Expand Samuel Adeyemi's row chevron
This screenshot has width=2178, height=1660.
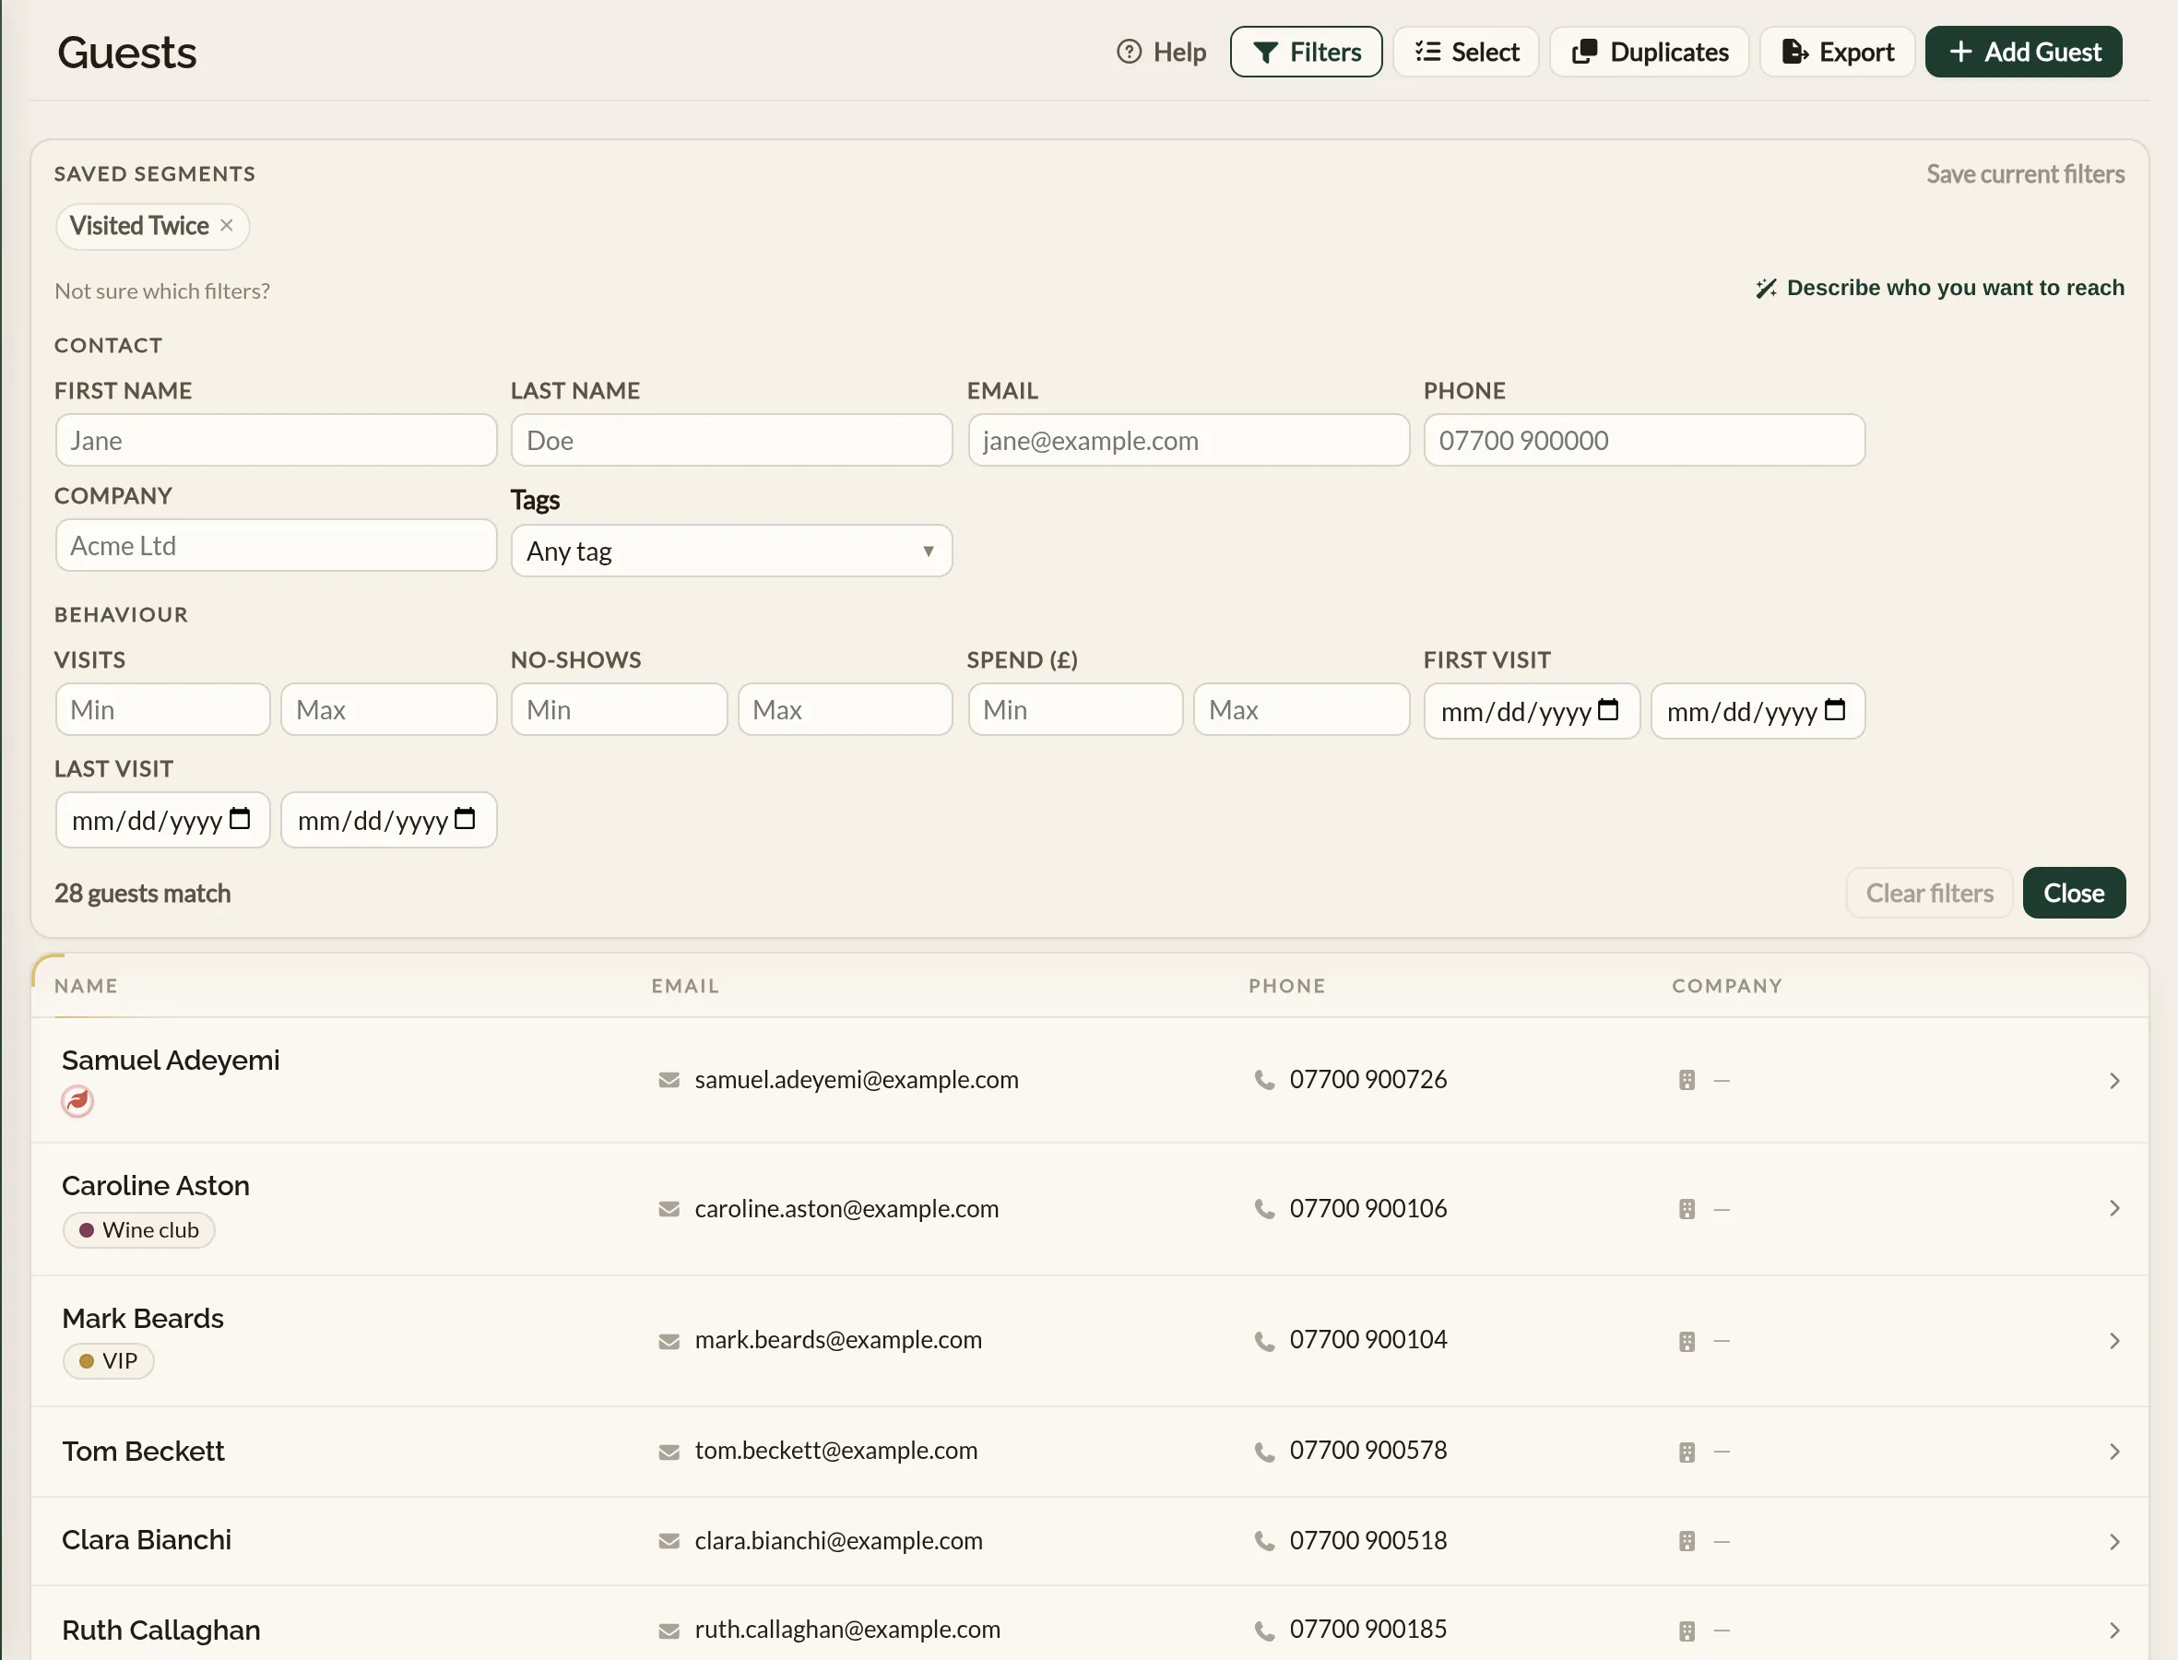[2113, 1080]
